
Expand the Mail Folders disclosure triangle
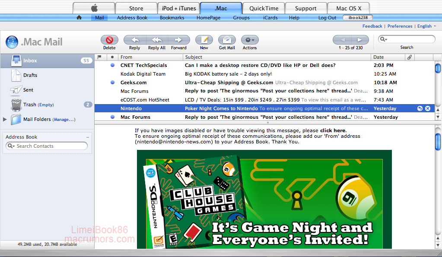(x=5, y=119)
